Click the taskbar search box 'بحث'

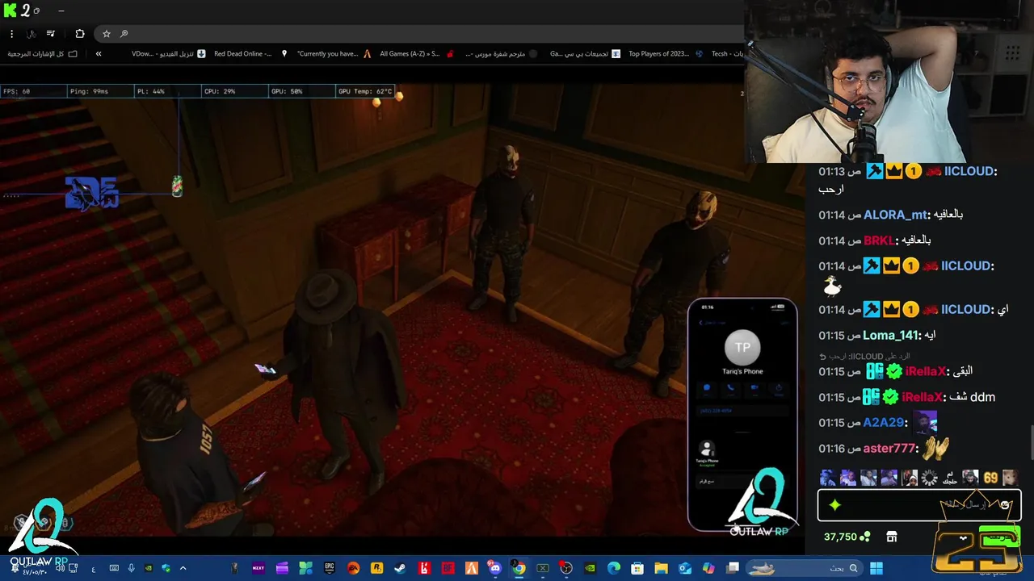pos(805,568)
